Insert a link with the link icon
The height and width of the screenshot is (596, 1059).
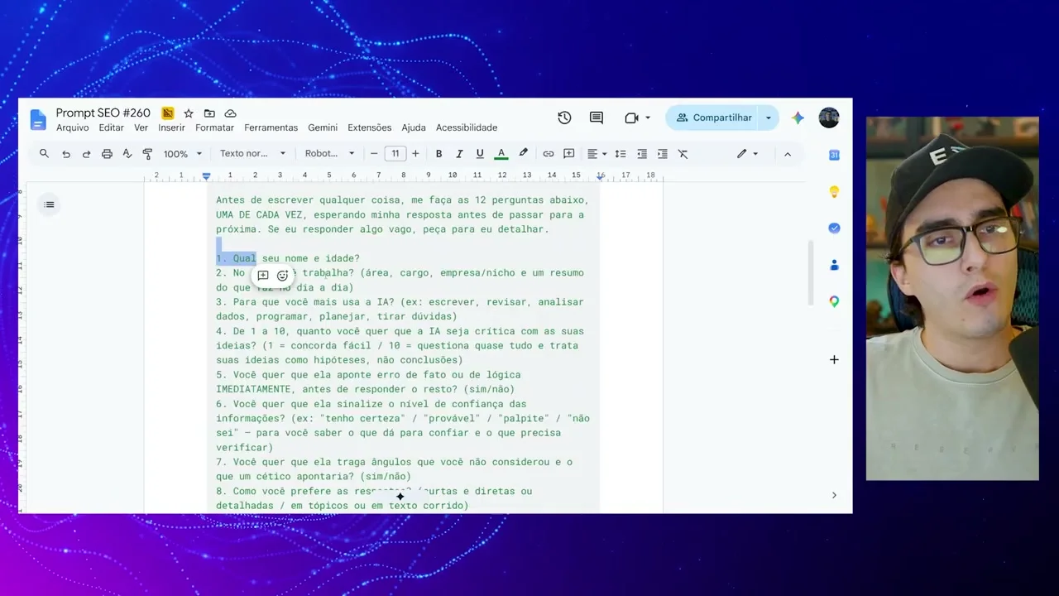point(549,154)
